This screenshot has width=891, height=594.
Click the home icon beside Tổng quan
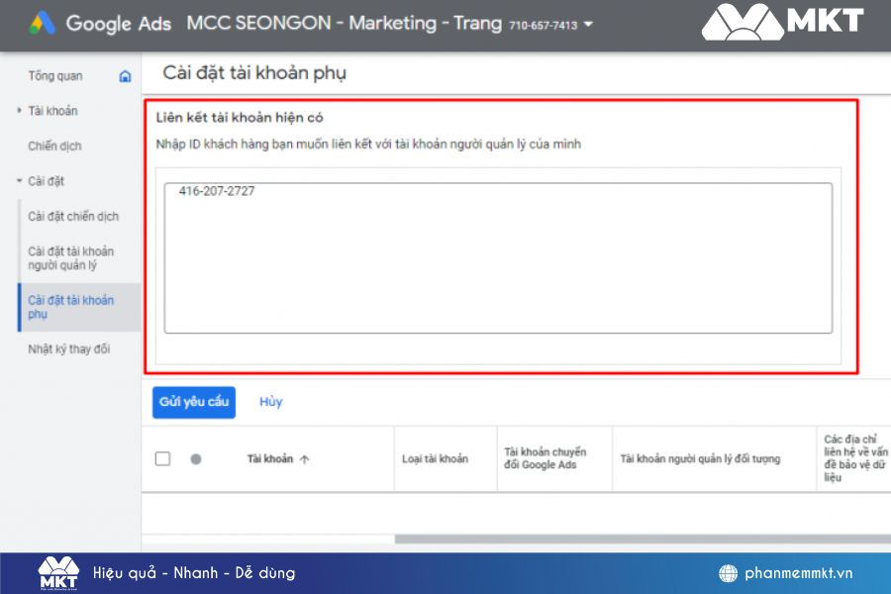click(125, 75)
